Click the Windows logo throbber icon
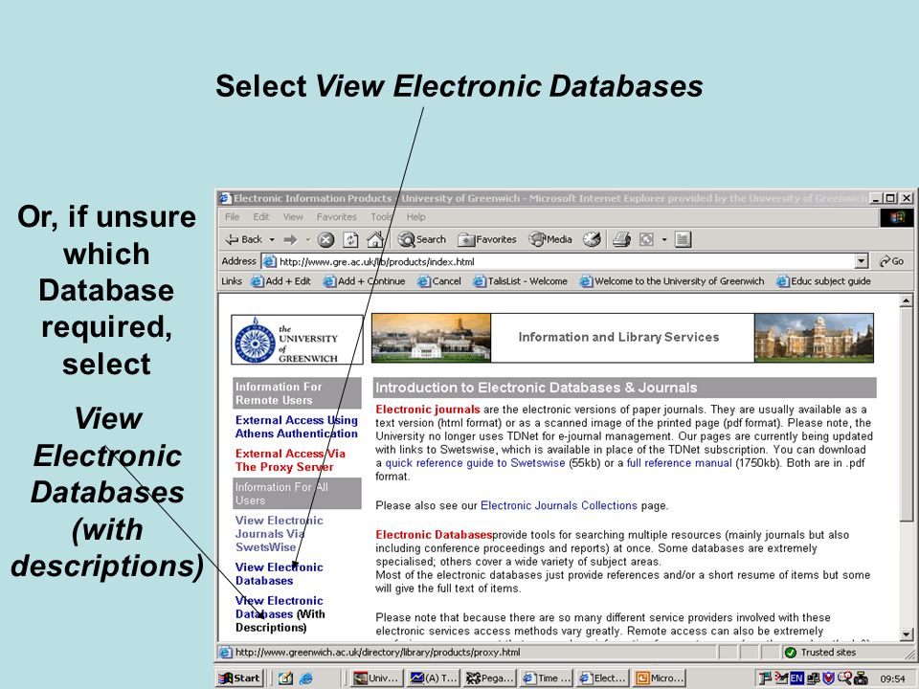This screenshot has width=919, height=689. [x=897, y=217]
